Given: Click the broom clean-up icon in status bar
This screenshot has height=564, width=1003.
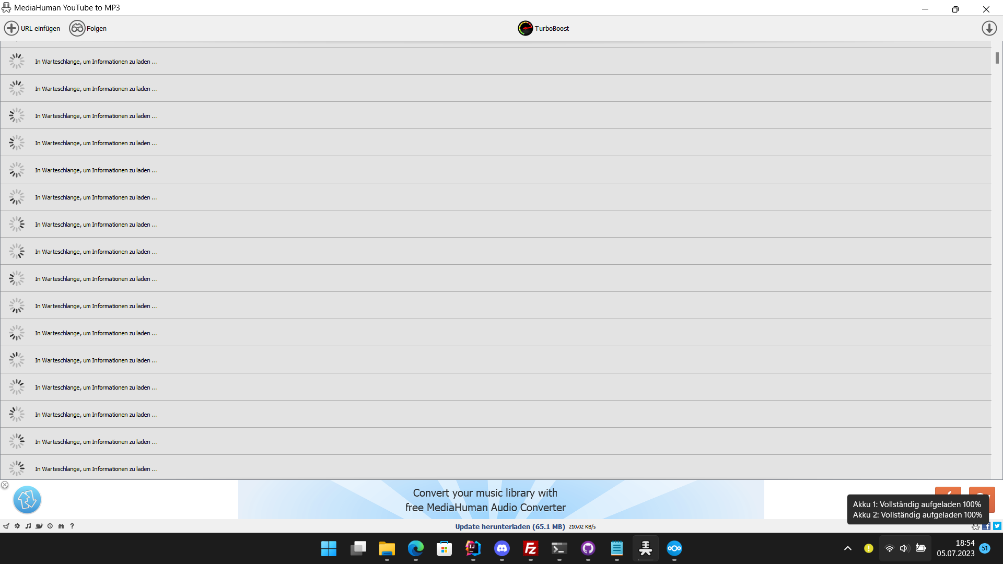Looking at the screenshot, I should (x=6, y=526).
